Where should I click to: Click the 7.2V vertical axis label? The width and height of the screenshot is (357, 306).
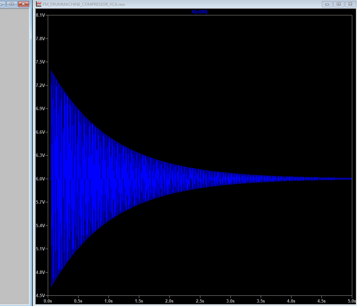[x=40, y=85]
